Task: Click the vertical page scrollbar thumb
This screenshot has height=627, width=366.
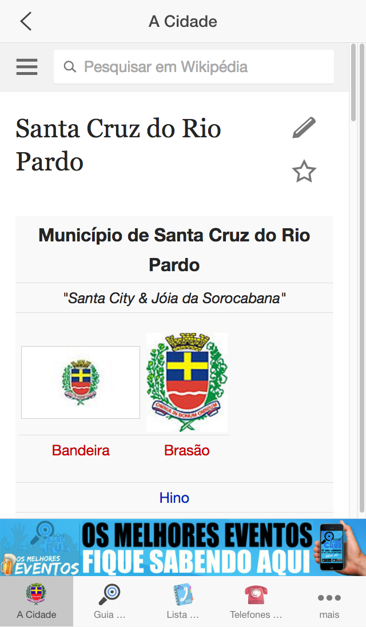Action: (353, 82)
